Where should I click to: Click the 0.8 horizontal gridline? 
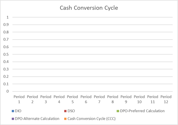click(x=93, y=32)
